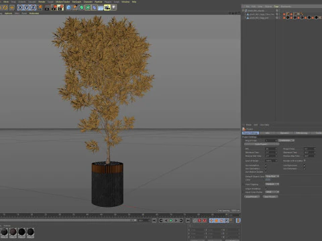This screenshot has width=322, height=241.
Task: Lock the Y axis
Action: click(x=27, y=7)
